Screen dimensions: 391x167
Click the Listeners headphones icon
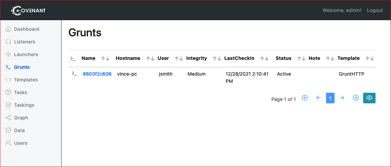(x=8, y=42)
